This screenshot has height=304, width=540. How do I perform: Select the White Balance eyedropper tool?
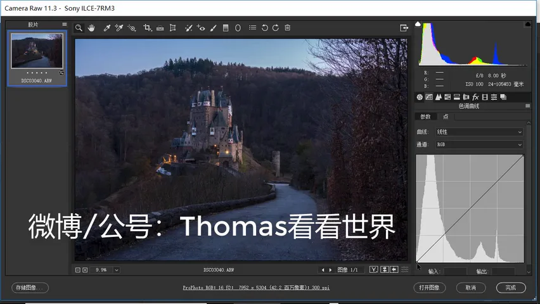pyautogui.click(x=106, y=28)
